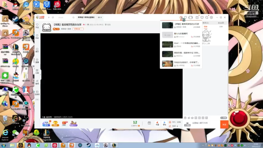This screenshot has height=148, width=263.
Task: Open history item starting with 女ad
Action: pos(181,44)
